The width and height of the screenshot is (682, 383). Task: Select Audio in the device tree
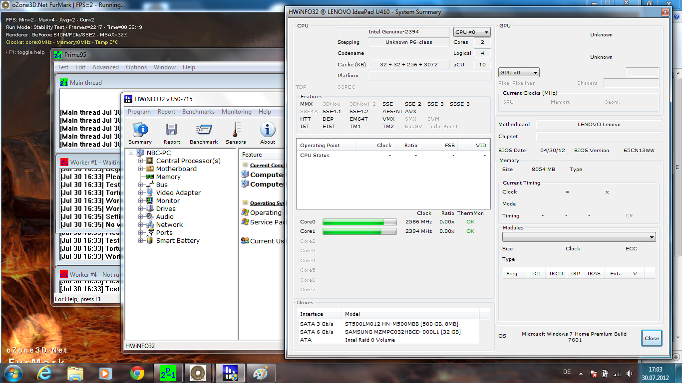(x=165, y=216)
